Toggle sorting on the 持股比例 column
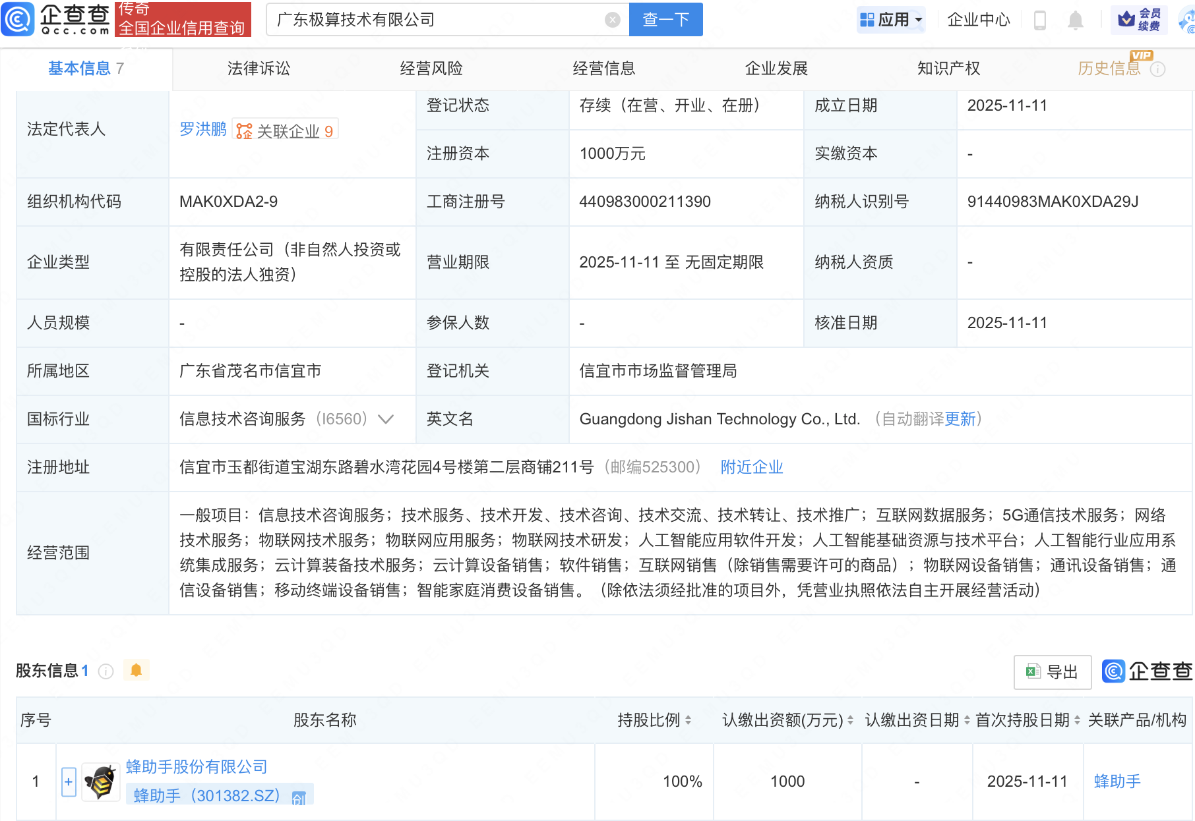 tap(688, 720)
